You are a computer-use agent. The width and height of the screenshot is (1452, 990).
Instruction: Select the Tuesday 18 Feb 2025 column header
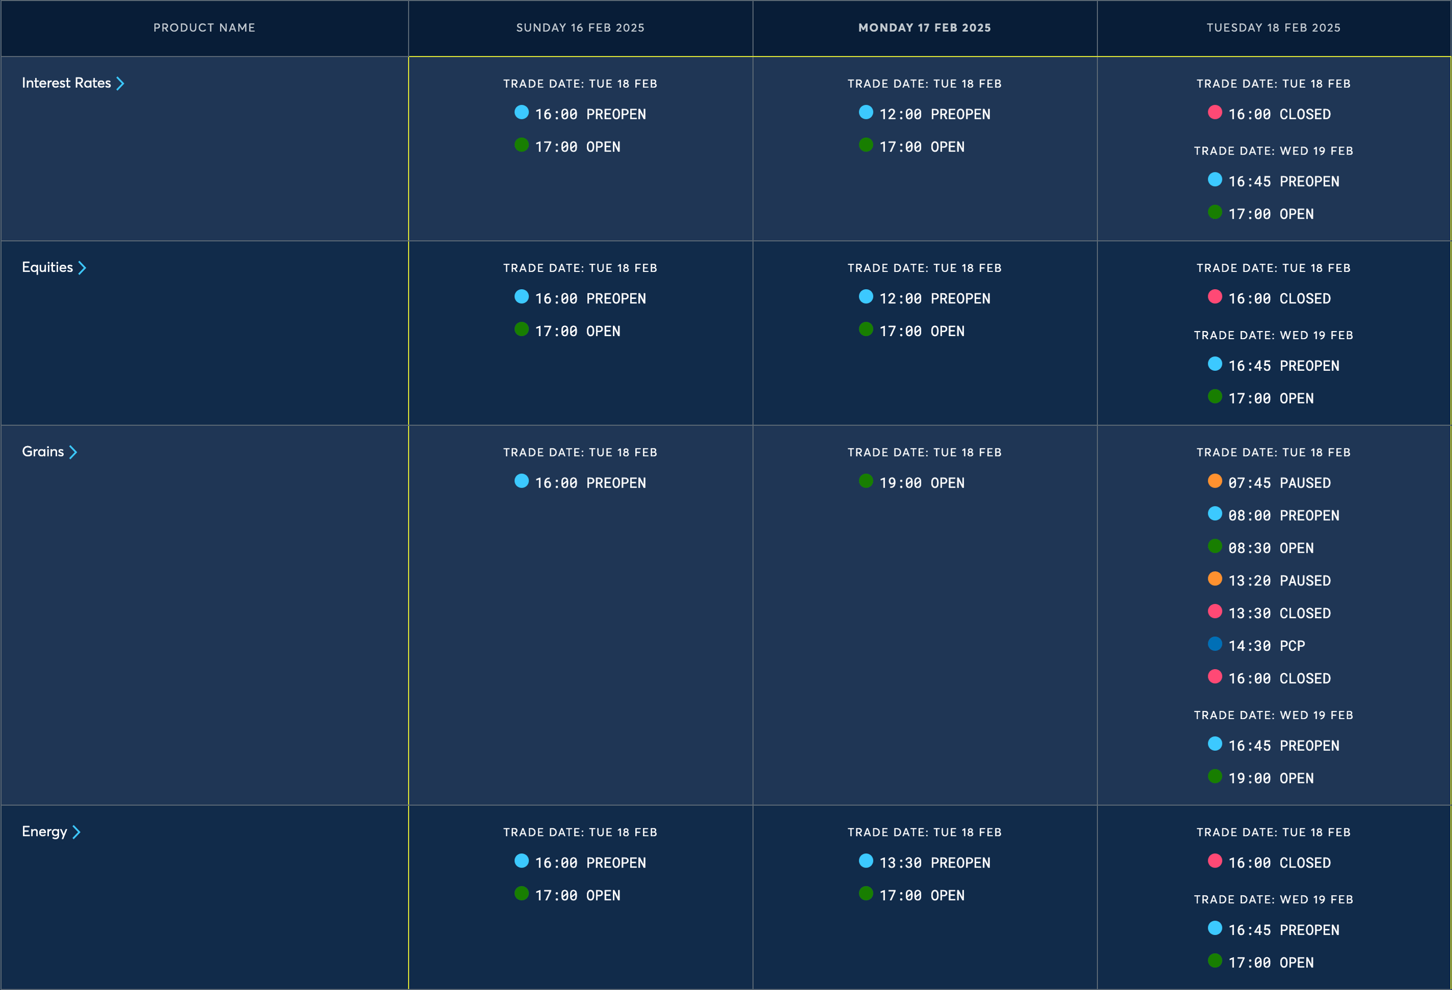tap(1273, 28)
